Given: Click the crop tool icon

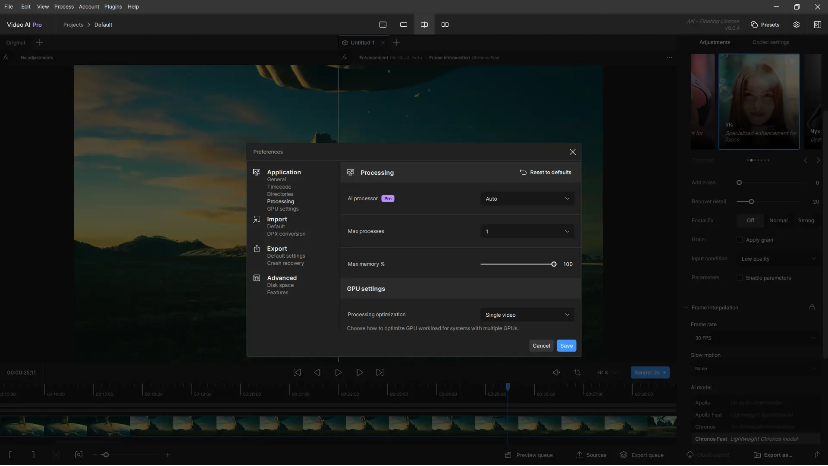Looking at the screenshot, I should click(x=577, y=372).
